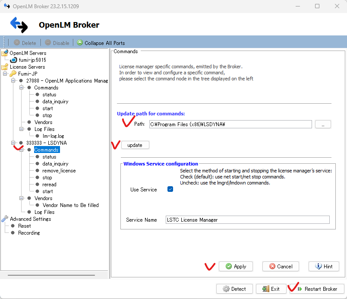Select the Recording node
Screen dimensions: 347x299
pos(28,232)
